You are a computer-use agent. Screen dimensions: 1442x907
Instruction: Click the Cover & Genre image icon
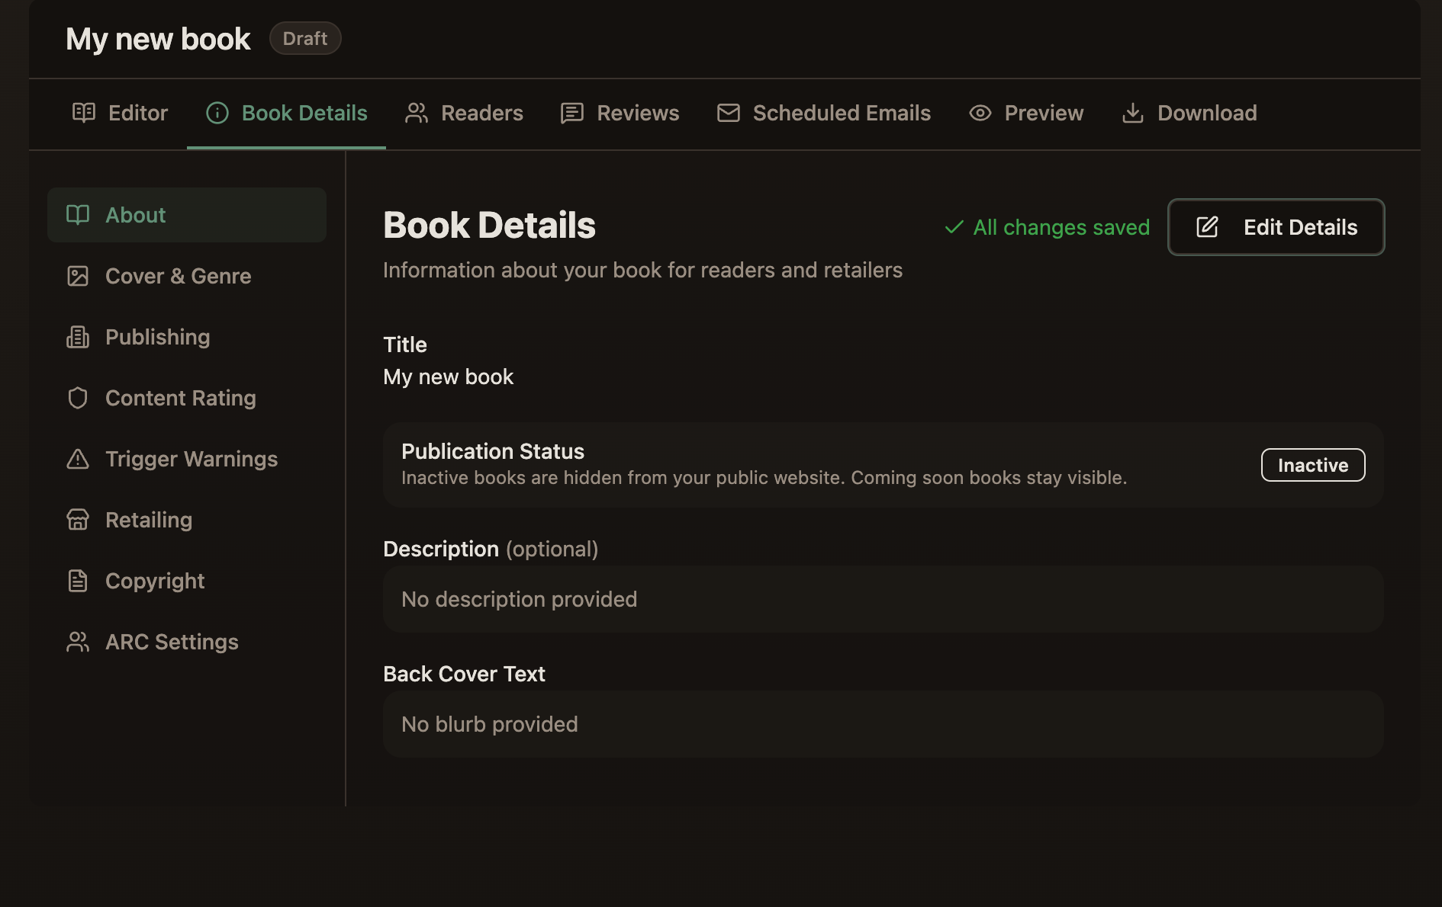click(x=78, y=276)
